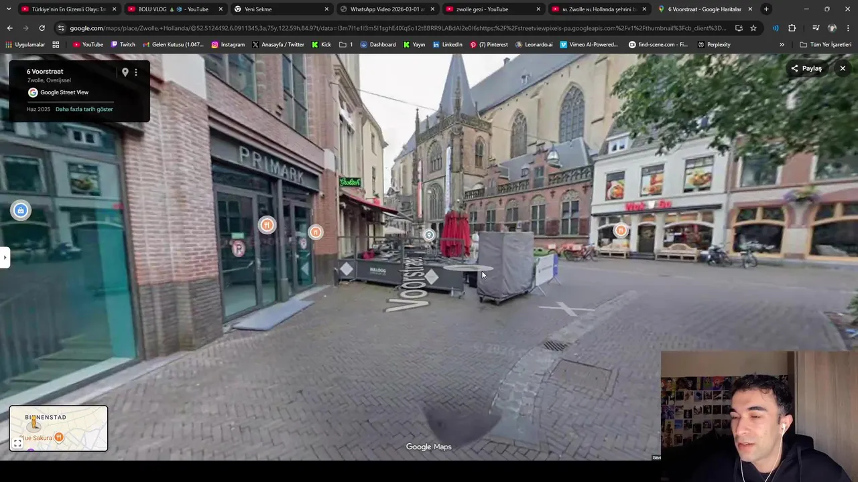Click the site information icon in address bar
This screenshot has height=482, width=858.
pyautogui.click(x=62, y=28)
